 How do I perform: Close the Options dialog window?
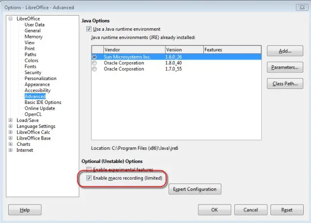[302, 7]
